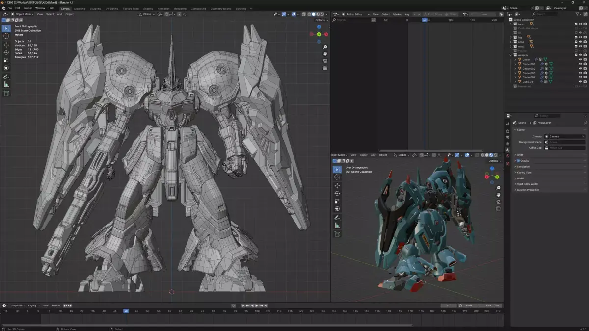Viewport: 589px width, 331px height.
Task: Switch main viewport to perspective/orthographic grid icon
Action: point(325,68)
